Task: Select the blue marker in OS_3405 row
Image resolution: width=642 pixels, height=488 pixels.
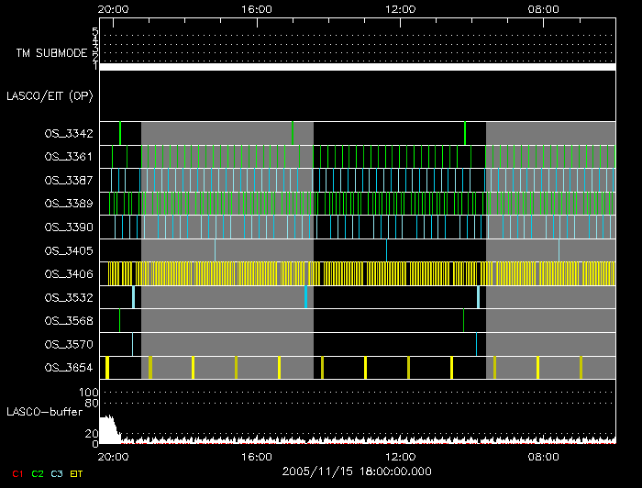Action: pyautogui.click(x=216, y=250)
